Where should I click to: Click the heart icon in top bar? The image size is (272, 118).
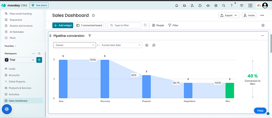click(242, 6)
